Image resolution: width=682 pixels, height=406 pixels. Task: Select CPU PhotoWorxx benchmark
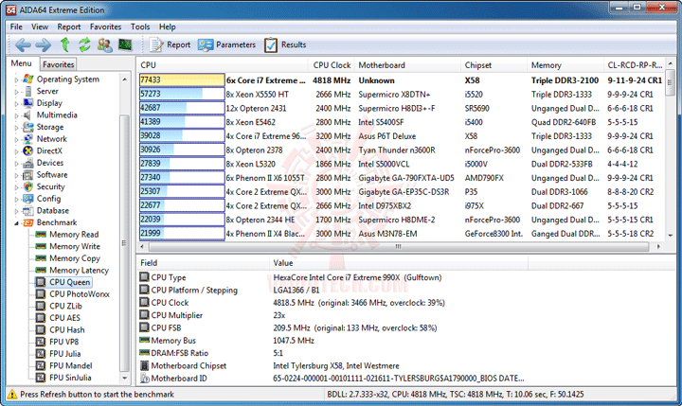[80, 293]
